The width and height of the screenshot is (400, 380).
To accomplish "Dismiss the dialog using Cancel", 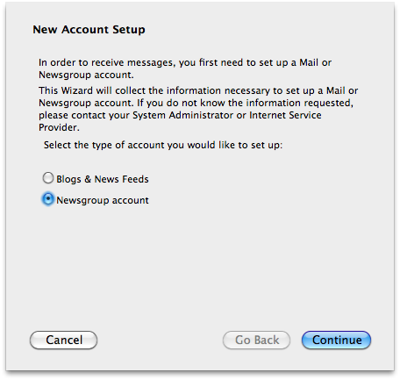I will pos(63,340).
